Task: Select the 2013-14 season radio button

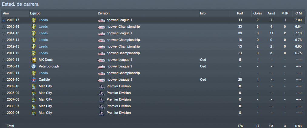Action: point(4,40)
